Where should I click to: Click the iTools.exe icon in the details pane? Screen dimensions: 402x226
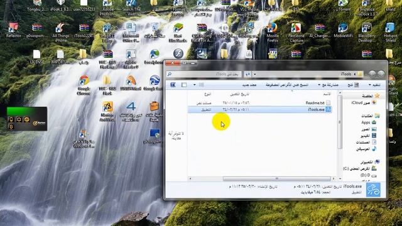coord(373,190)
